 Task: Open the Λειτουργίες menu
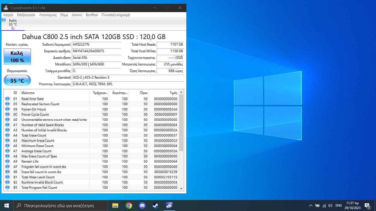point(48,15)
